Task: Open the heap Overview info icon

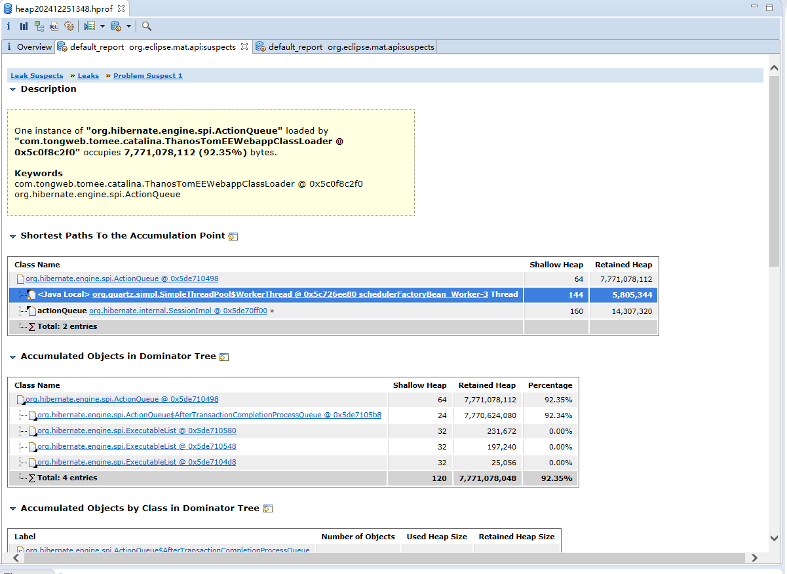Action: pos(9,26)
